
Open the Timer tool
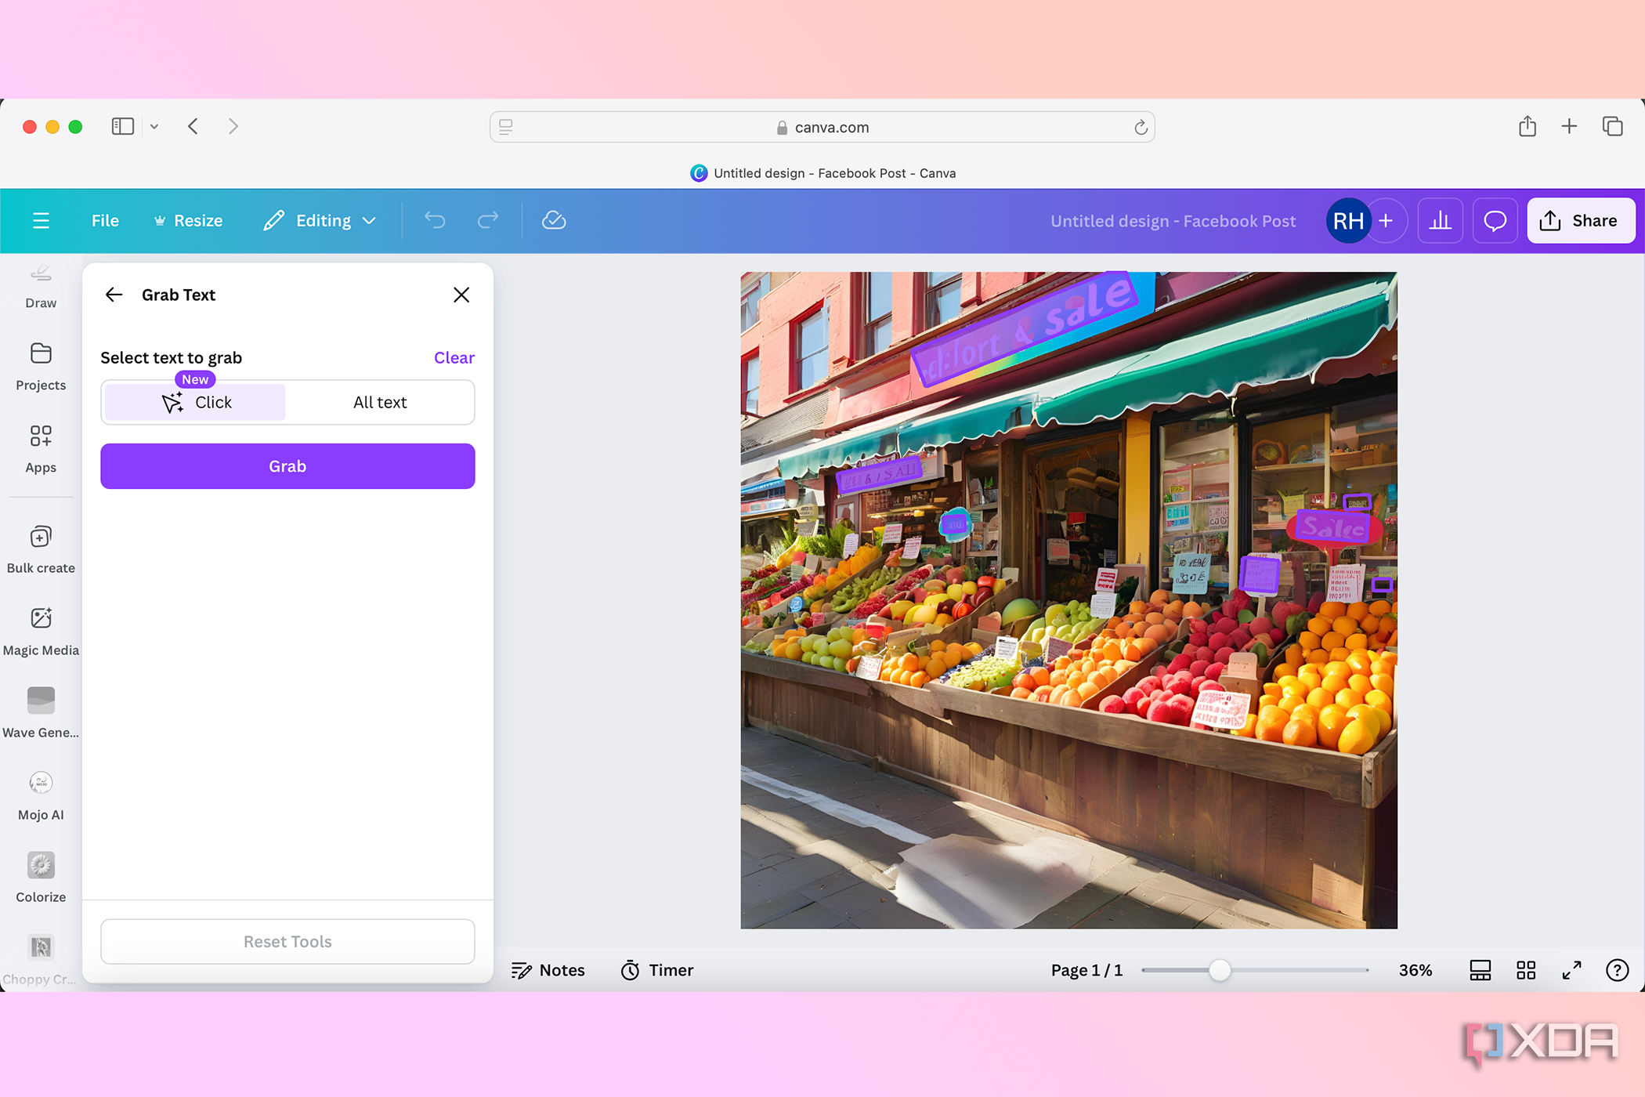coord(657,970)
